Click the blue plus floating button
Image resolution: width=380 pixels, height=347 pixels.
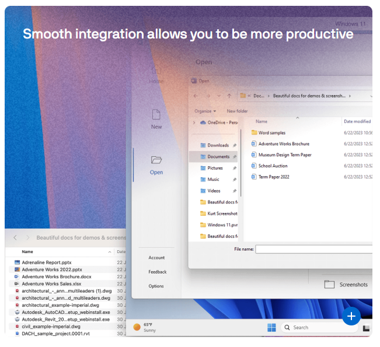[351, 316]
